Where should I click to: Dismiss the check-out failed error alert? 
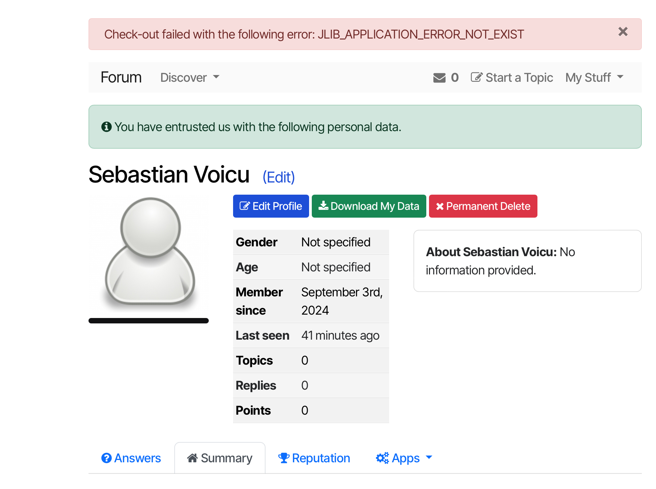[623, 32]
